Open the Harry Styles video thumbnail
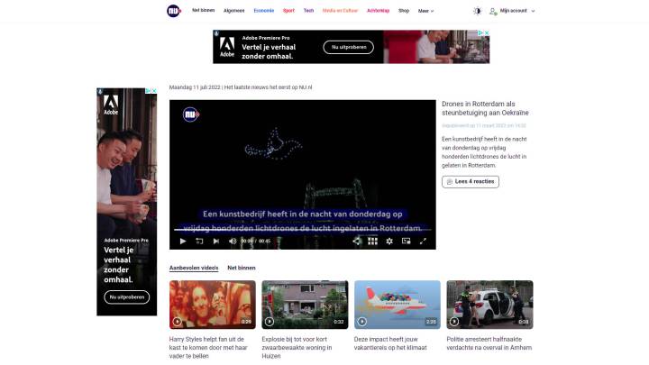This screenshot has height=365, width=649. click(212, 304)
